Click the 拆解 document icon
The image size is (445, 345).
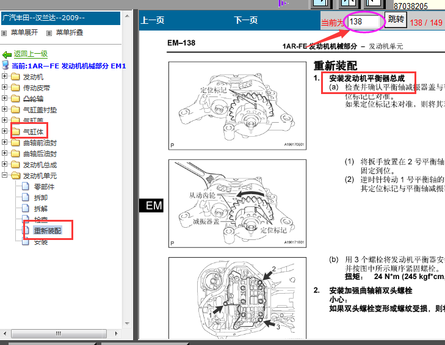(26, 208)
